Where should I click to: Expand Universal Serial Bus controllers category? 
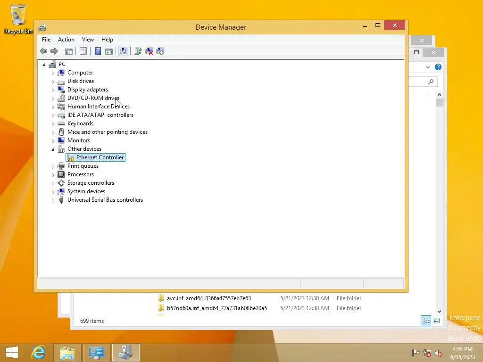click(53, 200)
